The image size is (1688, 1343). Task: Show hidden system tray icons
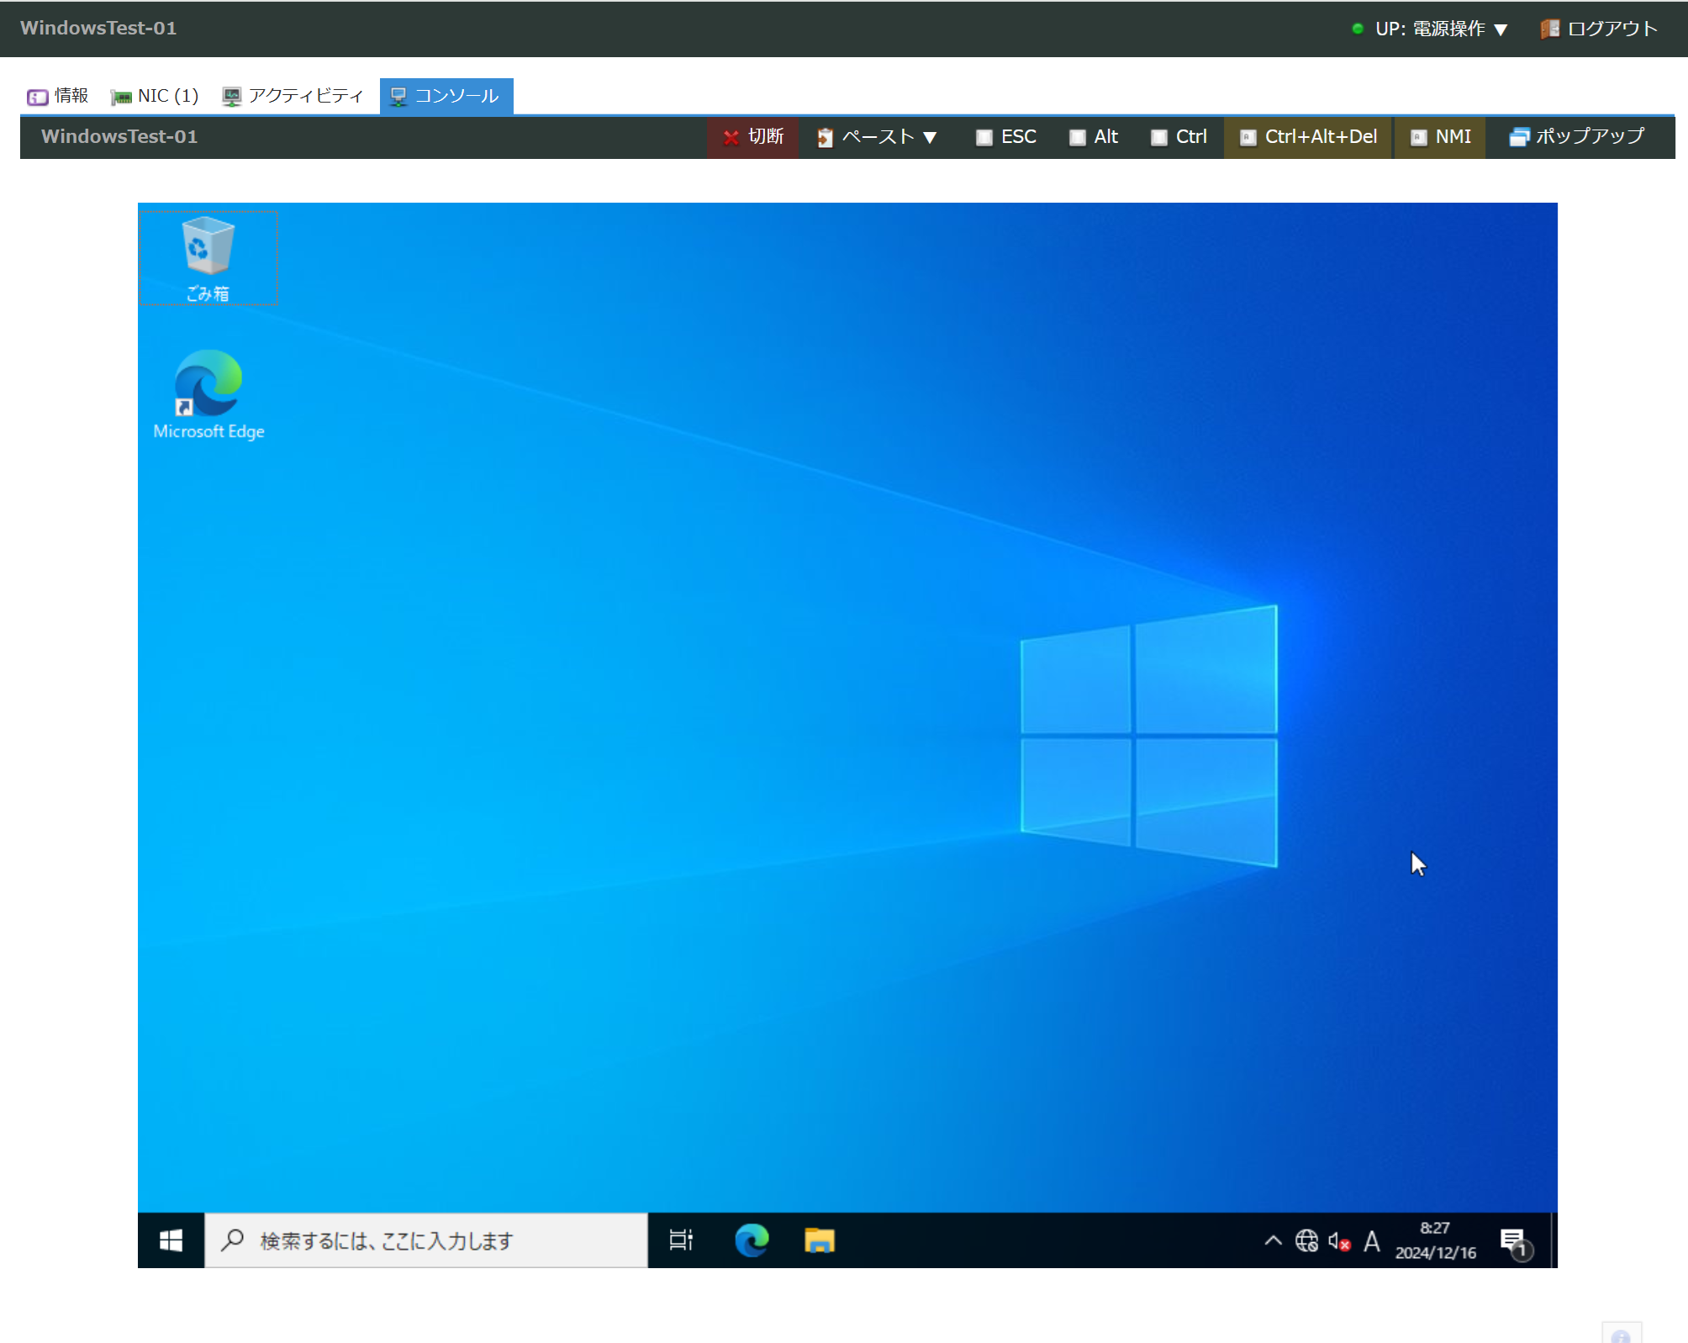(1273, 1240)
